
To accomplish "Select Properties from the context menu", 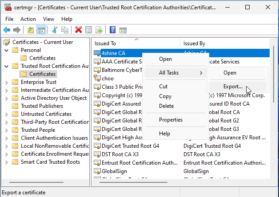I will tap(171, 120).
